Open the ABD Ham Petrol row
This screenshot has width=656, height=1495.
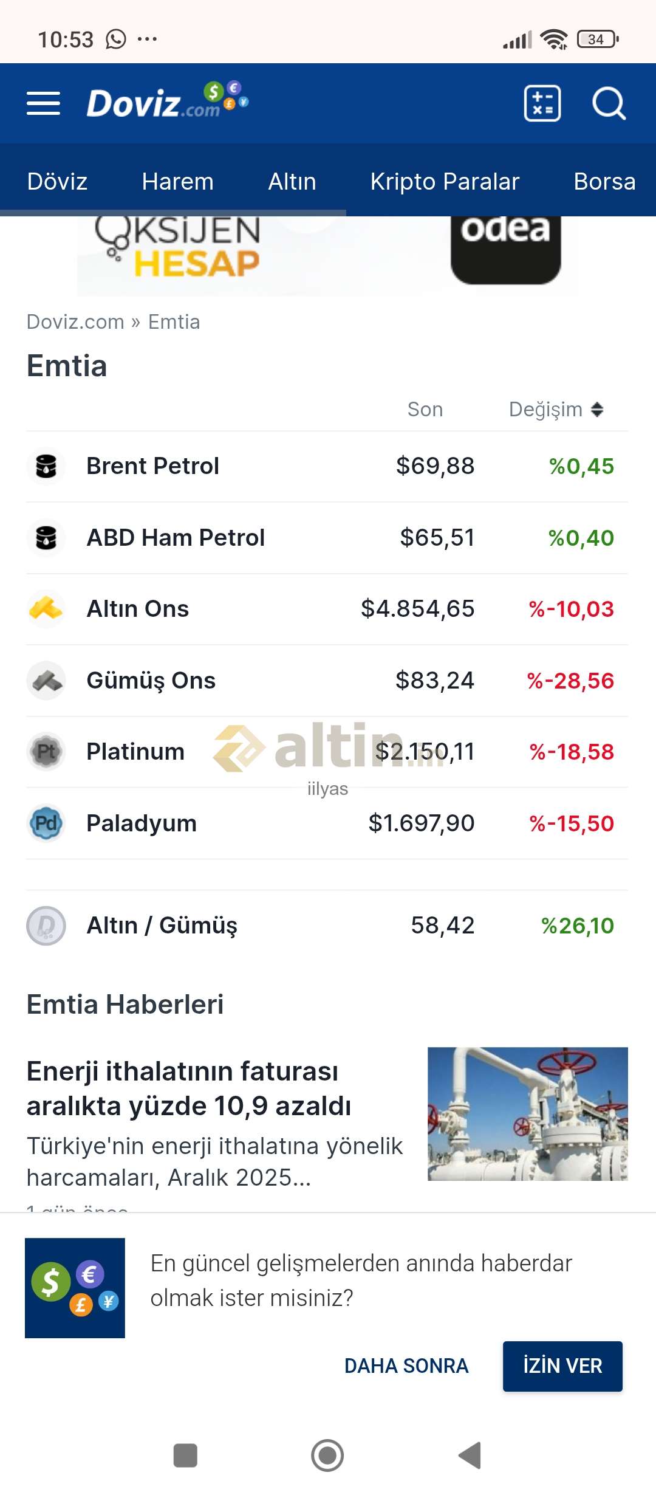(x=176, y=538)
